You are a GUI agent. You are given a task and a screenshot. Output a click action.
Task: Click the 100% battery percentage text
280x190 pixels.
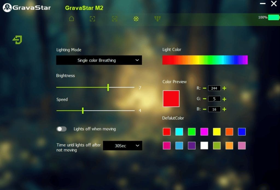(263, 17)
